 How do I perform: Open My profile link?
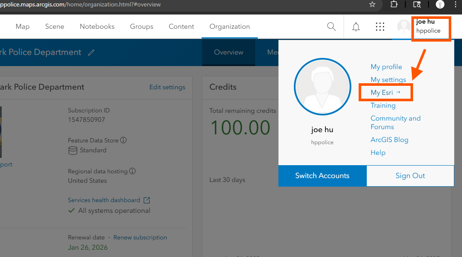(x=386, y=67)
